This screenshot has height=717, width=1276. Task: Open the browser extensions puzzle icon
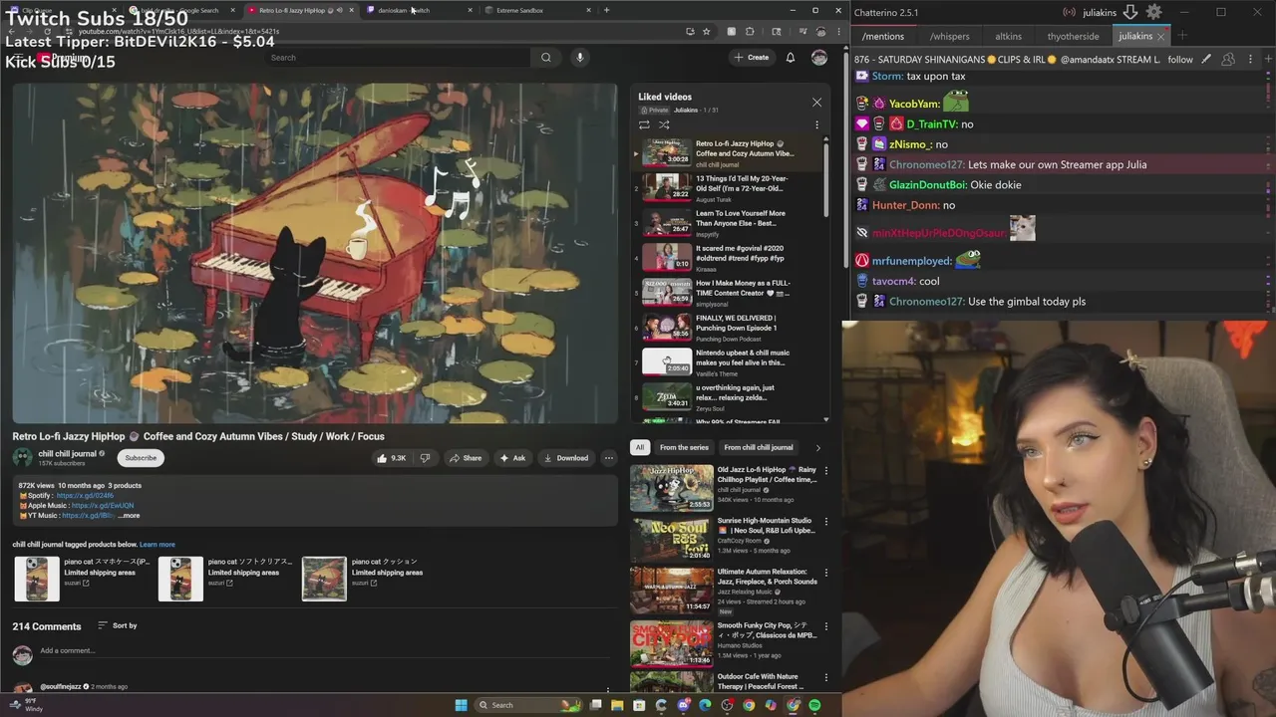point(750,31)
